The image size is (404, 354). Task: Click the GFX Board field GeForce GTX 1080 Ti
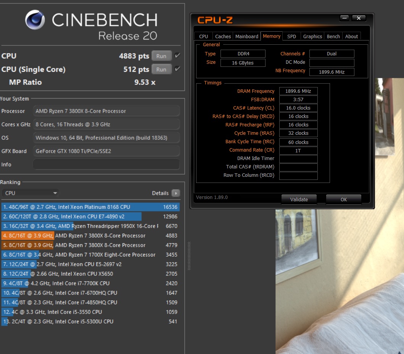click(x=106, y=151)
